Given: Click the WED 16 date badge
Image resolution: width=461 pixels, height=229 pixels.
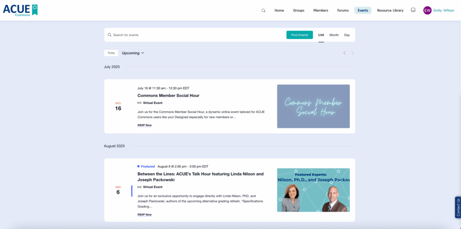Looking at the screenshot, I should [x=118, y=107].
